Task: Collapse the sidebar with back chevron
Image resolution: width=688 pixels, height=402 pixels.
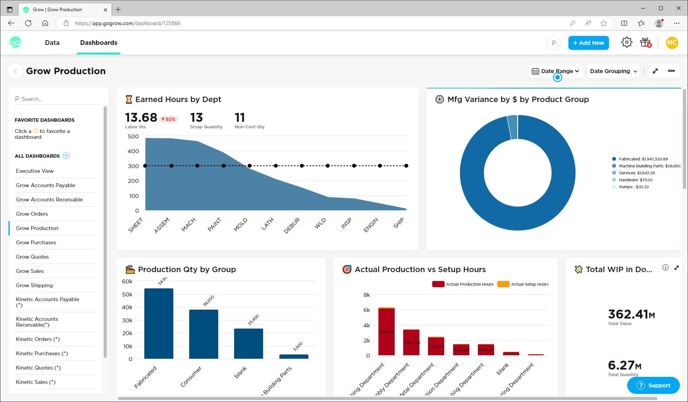Action: click(x=15, y=71)
